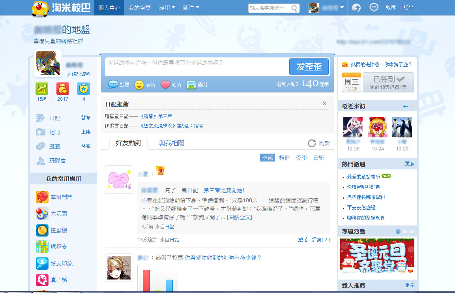Viewport: 455px width, 293px height.
Task: Go to 我的空間 in navigation
Action: [x=140, y=8]
